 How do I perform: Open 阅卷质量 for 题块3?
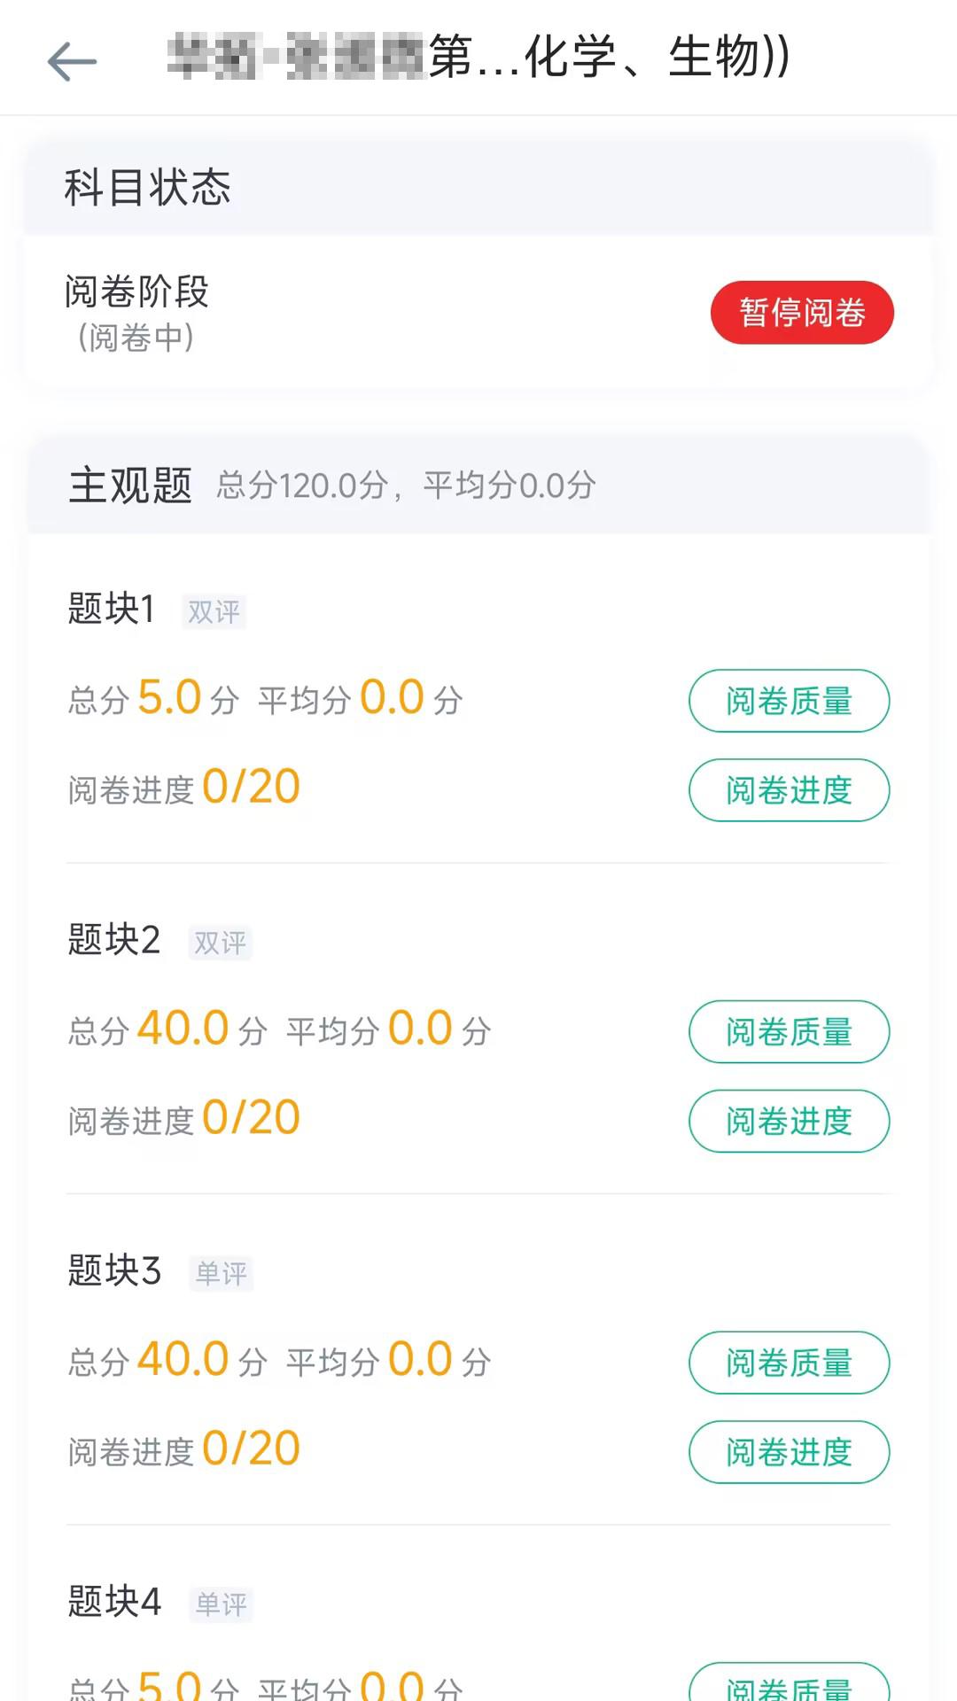[x=789, y=1363]
